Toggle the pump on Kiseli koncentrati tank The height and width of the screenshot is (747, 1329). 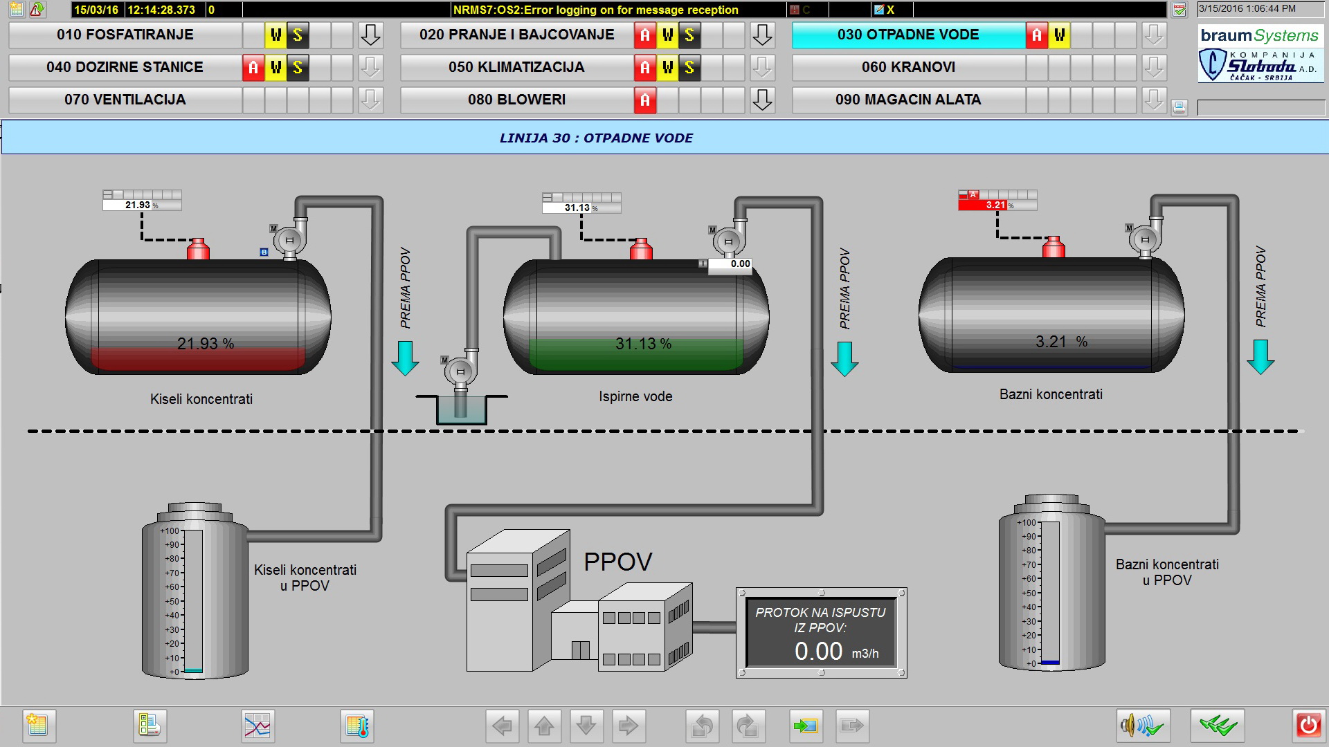pos(289,240)
